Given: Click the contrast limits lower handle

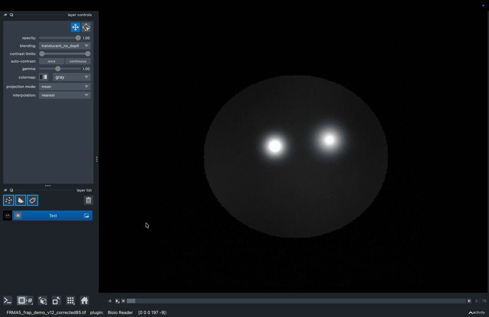Looking at the screenshot, I should point(42,54).
